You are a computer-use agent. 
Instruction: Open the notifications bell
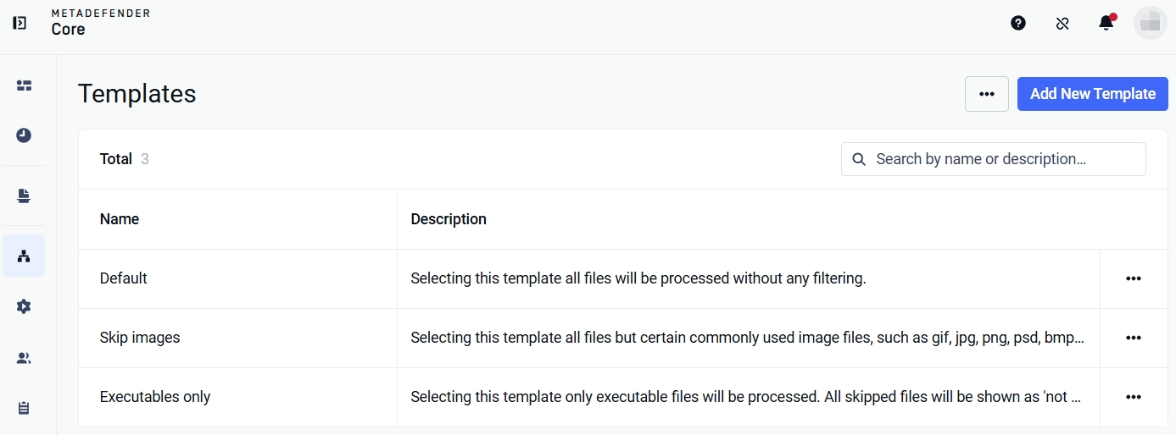(1106, 23)
